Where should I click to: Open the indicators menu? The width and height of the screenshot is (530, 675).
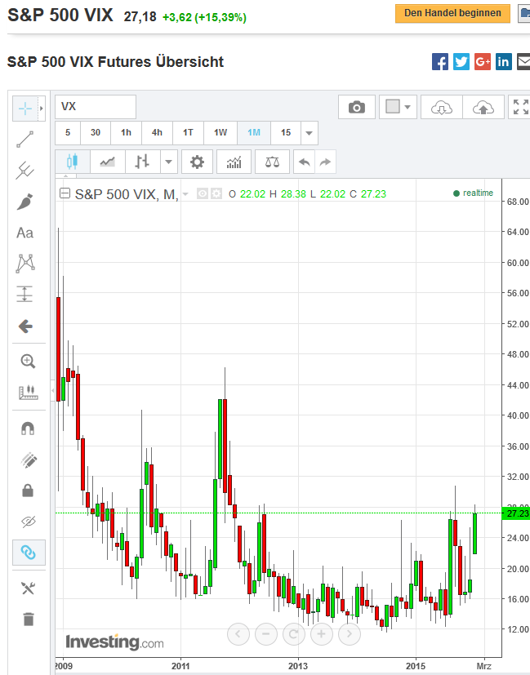coord(234,162)
